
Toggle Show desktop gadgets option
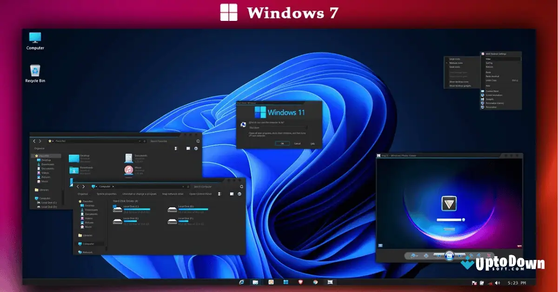[x=460, y=86]
